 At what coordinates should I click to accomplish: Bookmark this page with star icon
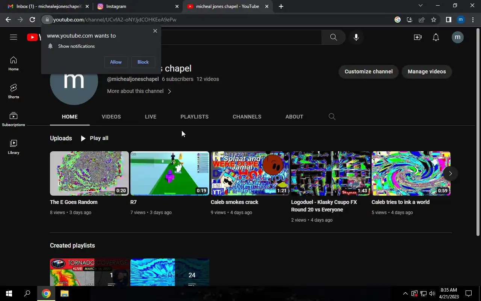pos(434,20)
